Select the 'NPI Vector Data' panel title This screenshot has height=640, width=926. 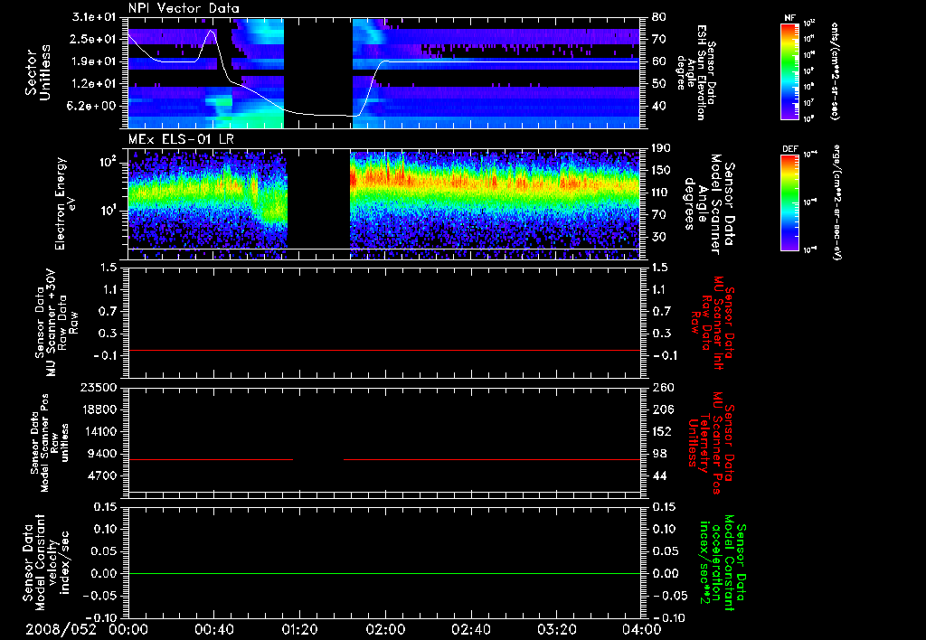(184, 8)
